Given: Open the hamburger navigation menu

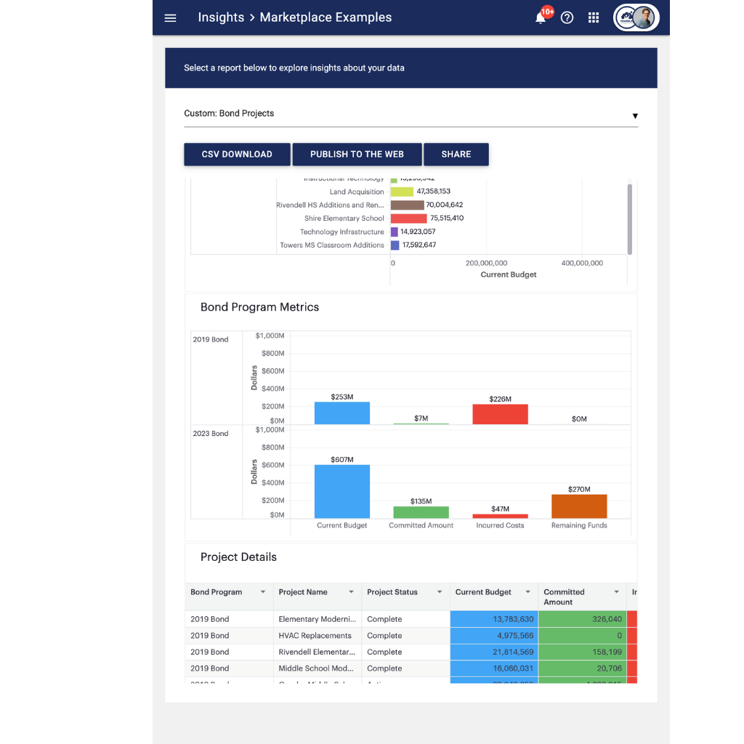Looking at the screenshot, I should 170,18.
